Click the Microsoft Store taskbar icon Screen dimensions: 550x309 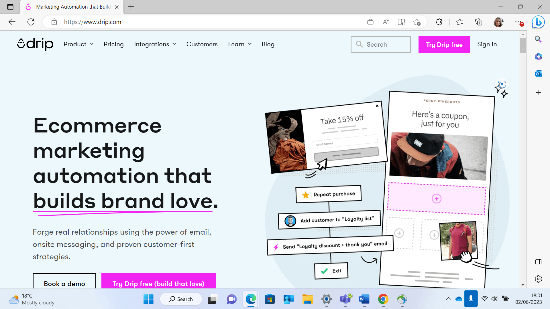(270, 299)
